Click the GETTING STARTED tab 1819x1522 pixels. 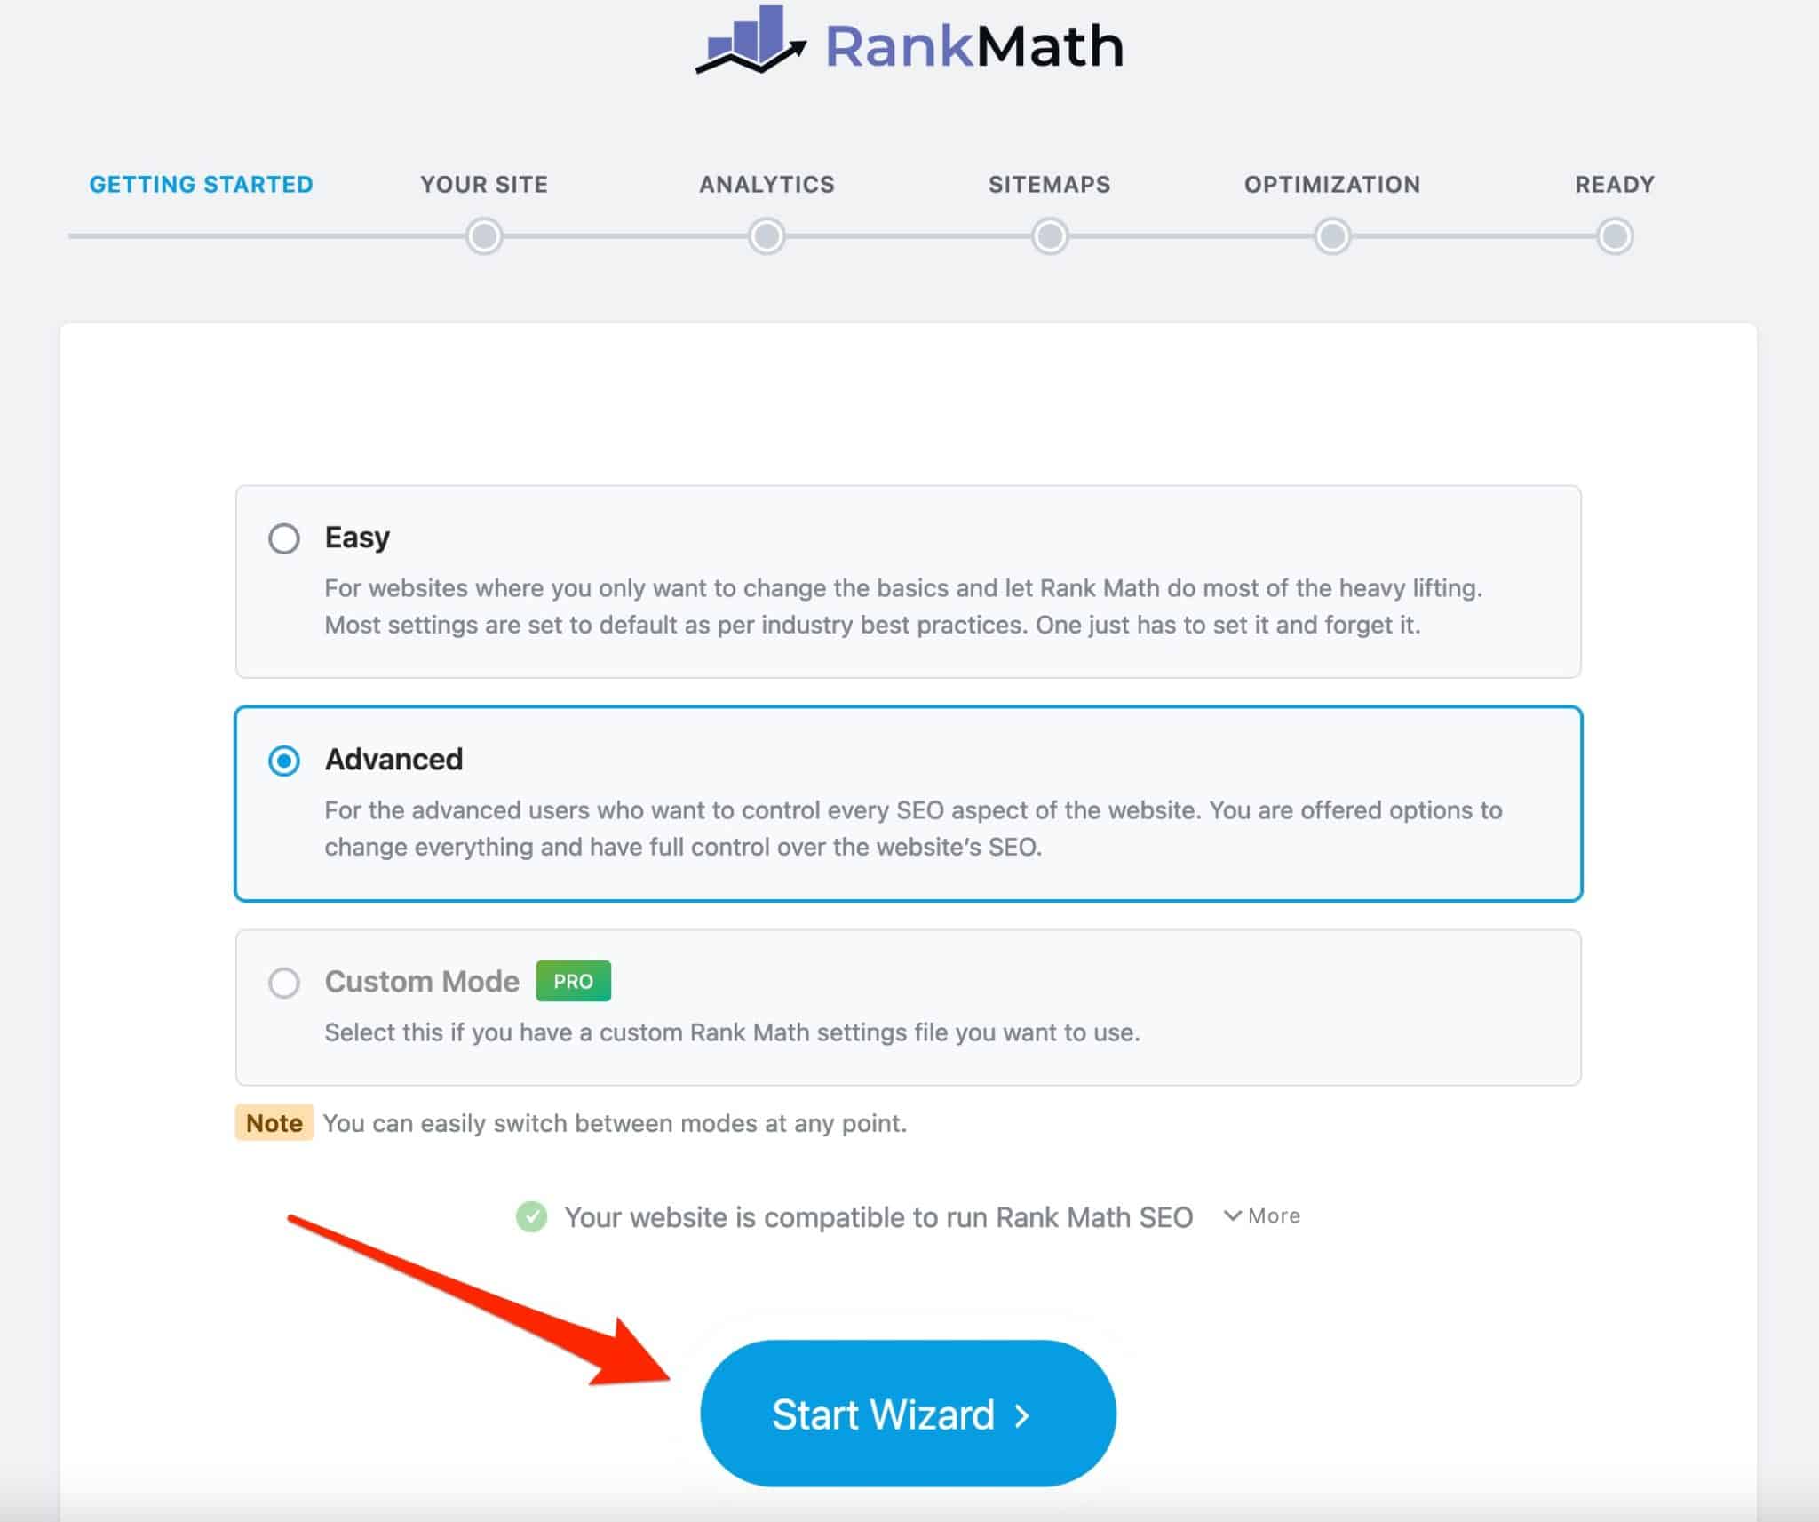coord(201,185)
